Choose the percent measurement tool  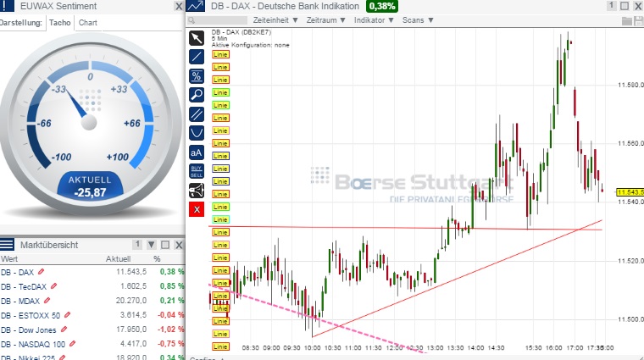point(197,76)
